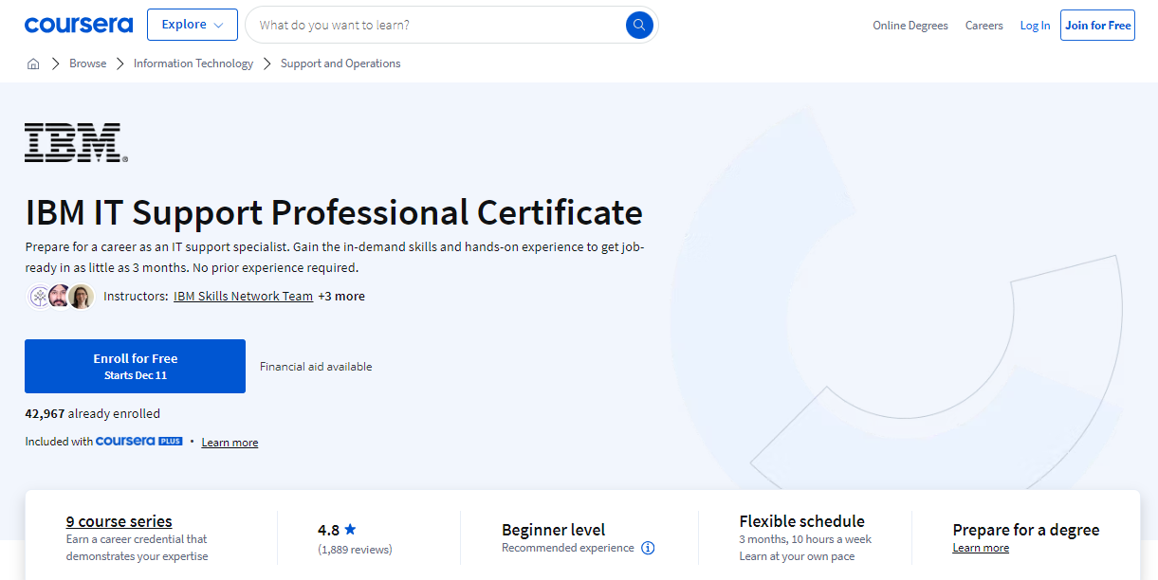Go to Support and Operations breadcrumb
Screen dimensions: 1158x580
[340, 63]
